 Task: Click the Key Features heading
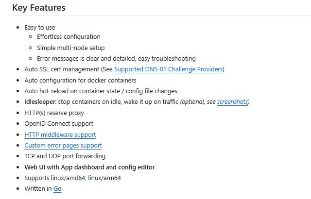click(x=39, y=8)
